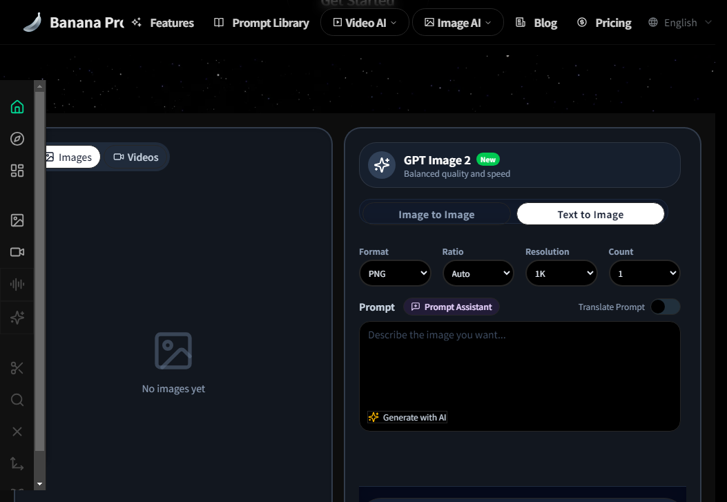727x502 pixels.
Task: Select the scissors cut icon in sidebar
Action: point(17,368)
